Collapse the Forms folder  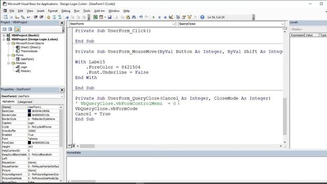(x=9, y=55)
